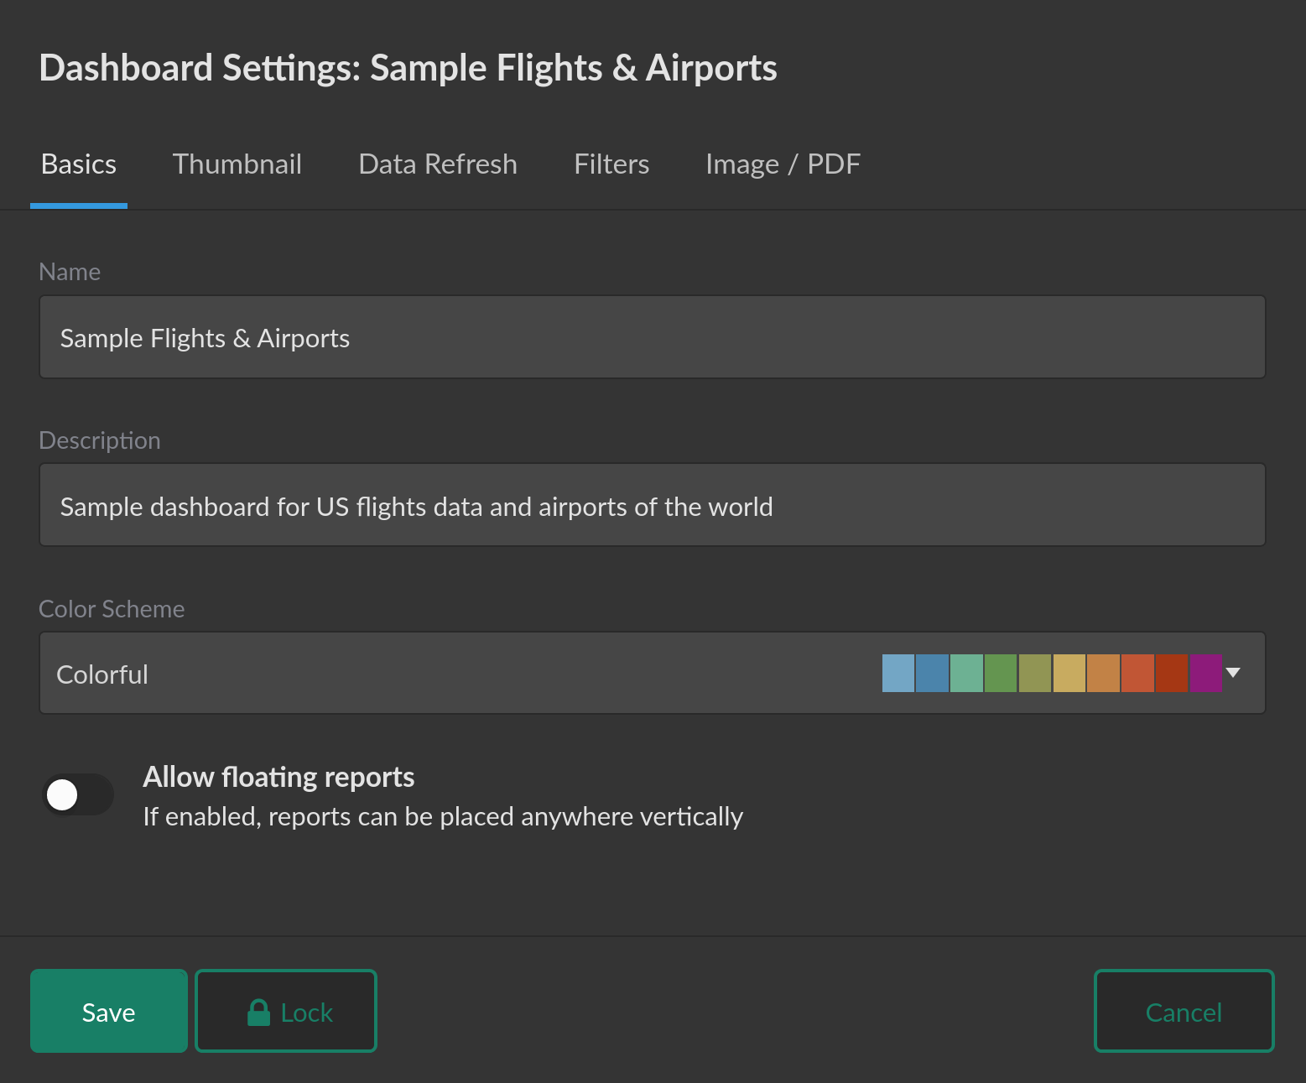Image resolution: width=1306 pixels, height=1083 pixels.
Task: Cancel the dashboard settings dialog
Action: click(x=1184, y=1011)
